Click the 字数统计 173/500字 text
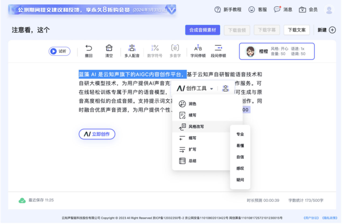The height and width of the screenshot is (224, 342). coord(306,200)
